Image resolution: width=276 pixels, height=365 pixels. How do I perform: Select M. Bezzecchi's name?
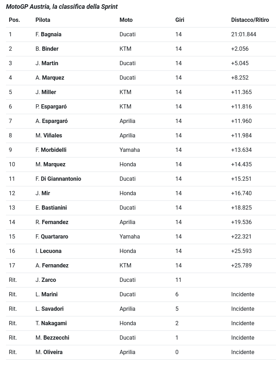click(52, 338)
